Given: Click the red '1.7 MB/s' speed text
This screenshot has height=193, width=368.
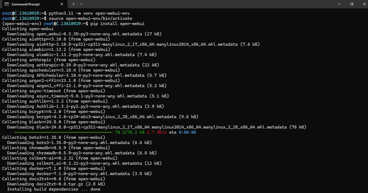Looking at the screenshot, I should point(156,132).
